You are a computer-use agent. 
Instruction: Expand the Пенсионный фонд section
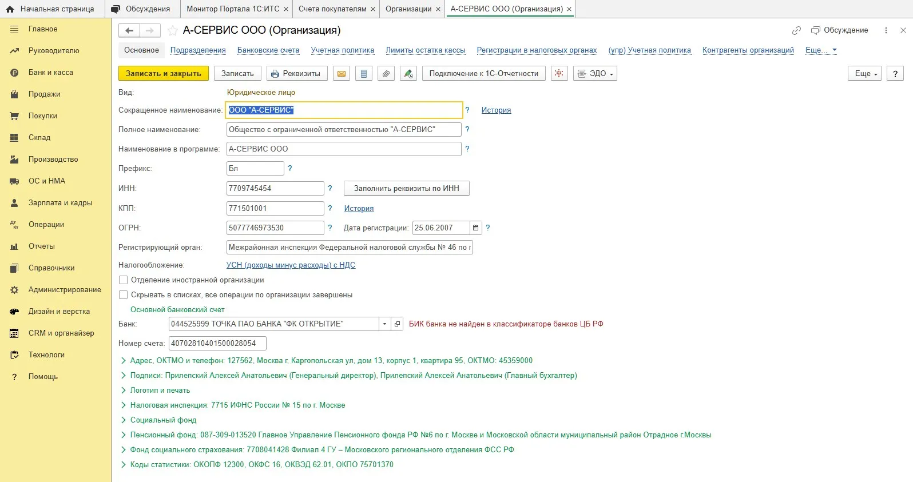pos(123,435)
